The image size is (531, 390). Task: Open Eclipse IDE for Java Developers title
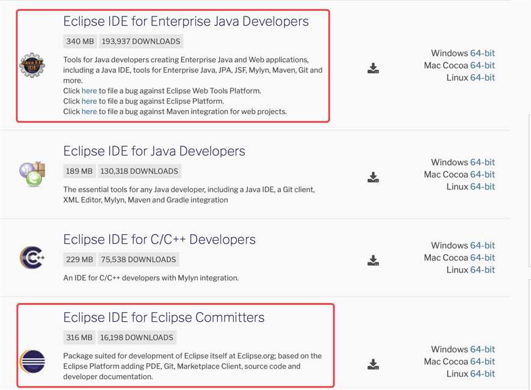154,151
